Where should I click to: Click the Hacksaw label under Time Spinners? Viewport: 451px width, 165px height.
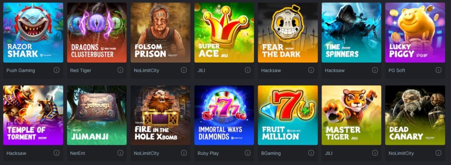tap(335, 70)
